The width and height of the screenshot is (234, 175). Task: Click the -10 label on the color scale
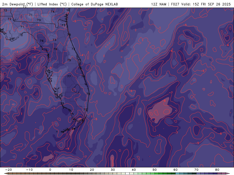pos(29,170)
